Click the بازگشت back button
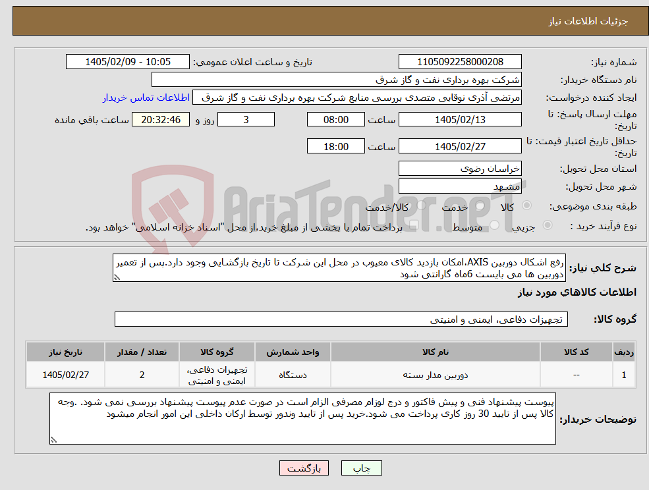 point(304,468)
